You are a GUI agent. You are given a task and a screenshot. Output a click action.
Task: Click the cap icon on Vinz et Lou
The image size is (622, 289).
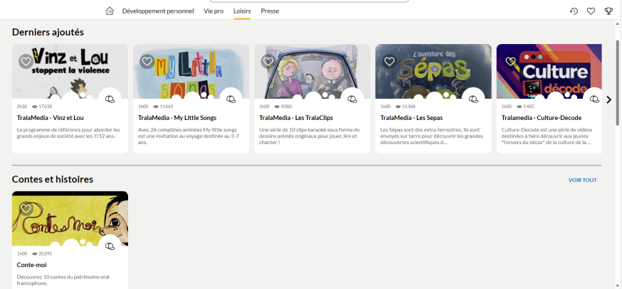[x=110, y=99]
